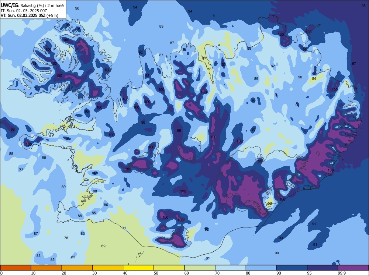Click the amber 20–30 legend swatch
369x276 pixels.
(77, 268)
